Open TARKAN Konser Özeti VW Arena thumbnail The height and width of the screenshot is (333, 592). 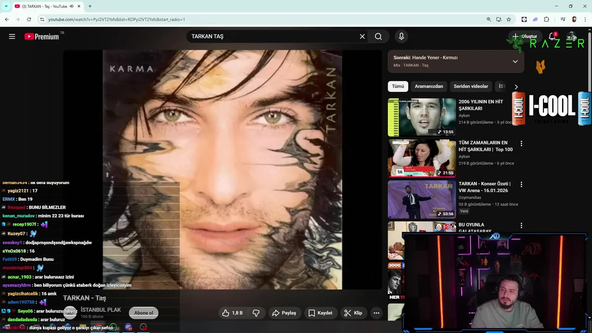pyautogui.click(x=422, y=199)
